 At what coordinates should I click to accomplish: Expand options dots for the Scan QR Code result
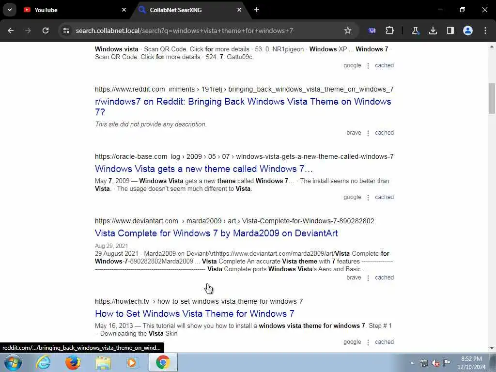(x=368, y=66)
